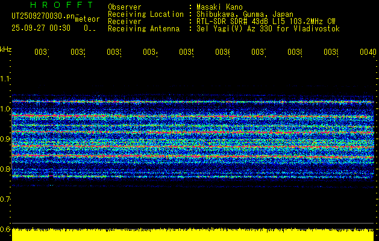Click the yellow signal level graph

tap(193, 234)
